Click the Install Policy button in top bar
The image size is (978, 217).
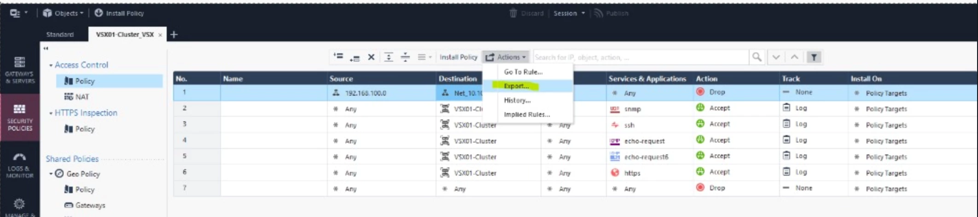pos(119,13)
